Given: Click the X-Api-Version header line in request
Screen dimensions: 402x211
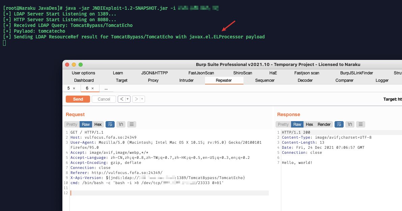Looking at the screenshot, I should coord(158,178).
